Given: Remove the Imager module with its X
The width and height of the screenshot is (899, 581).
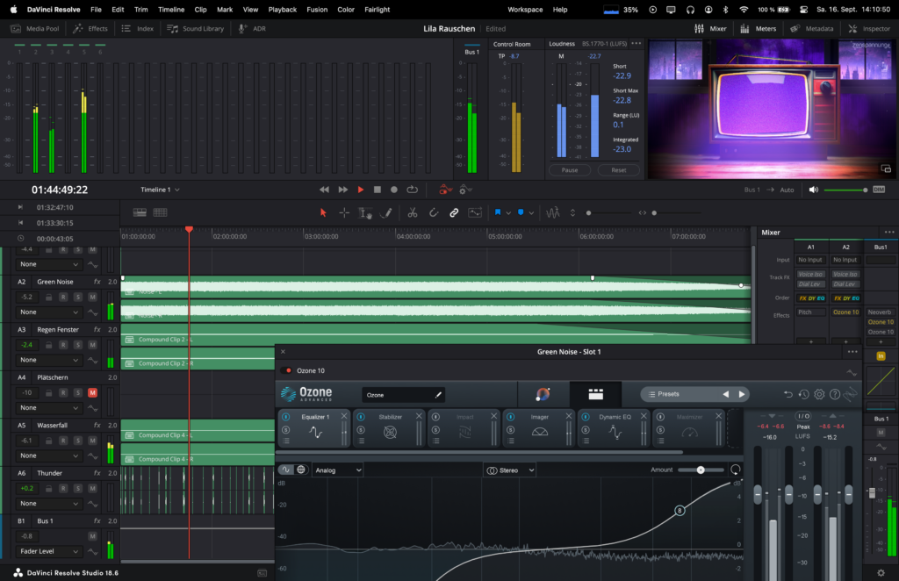Looking at the screenshot, I should tap(569, 416).
